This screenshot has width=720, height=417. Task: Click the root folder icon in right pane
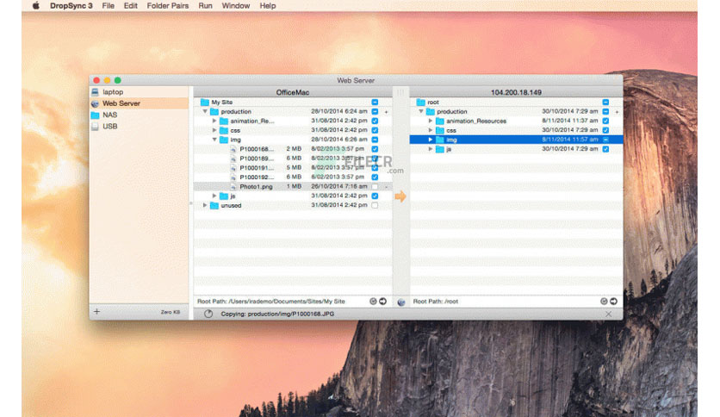click(x=420, y=102)
